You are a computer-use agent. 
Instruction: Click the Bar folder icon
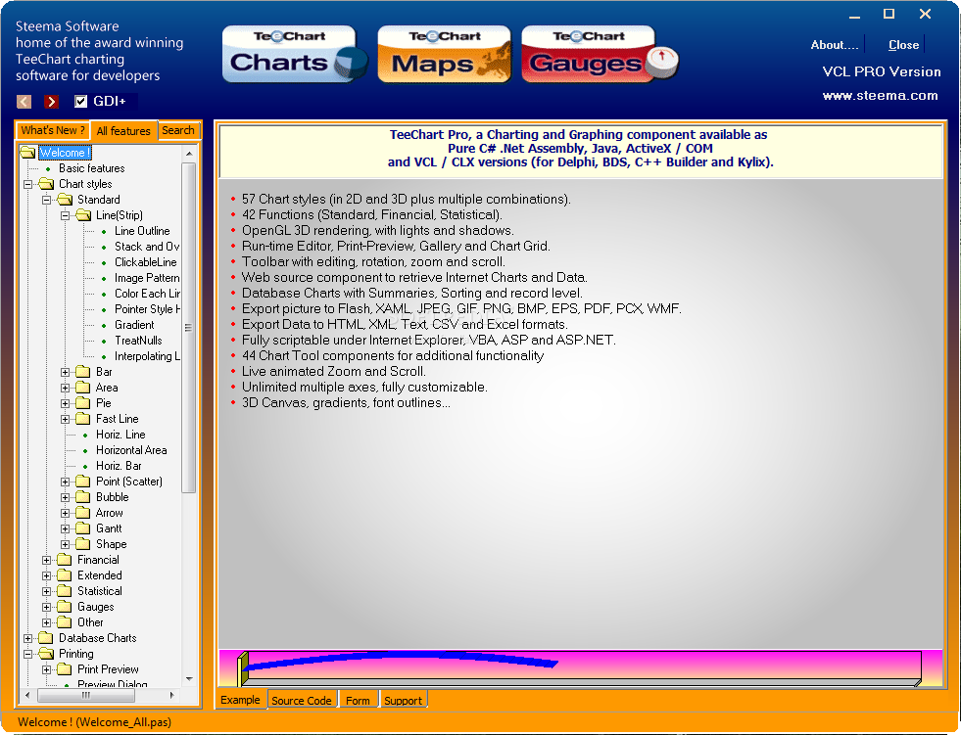pos(83,372)
